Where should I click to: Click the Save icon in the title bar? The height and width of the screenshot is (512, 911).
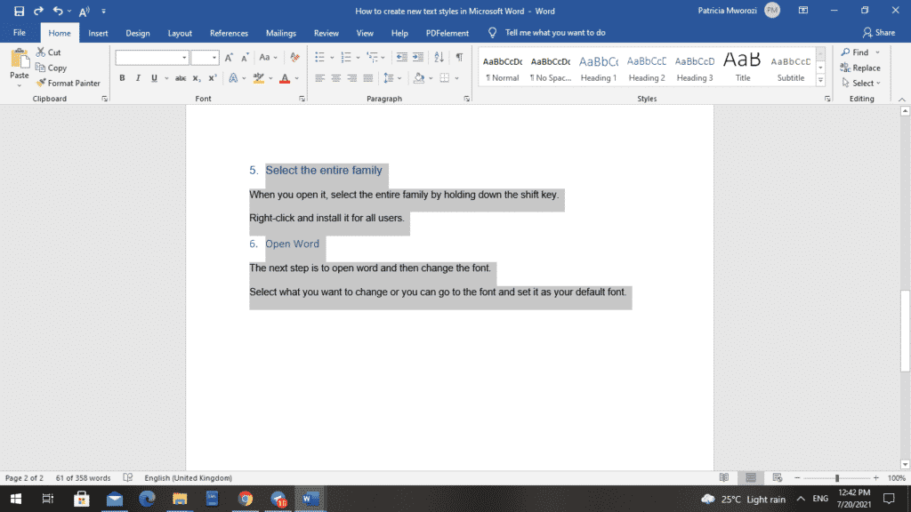20,11
